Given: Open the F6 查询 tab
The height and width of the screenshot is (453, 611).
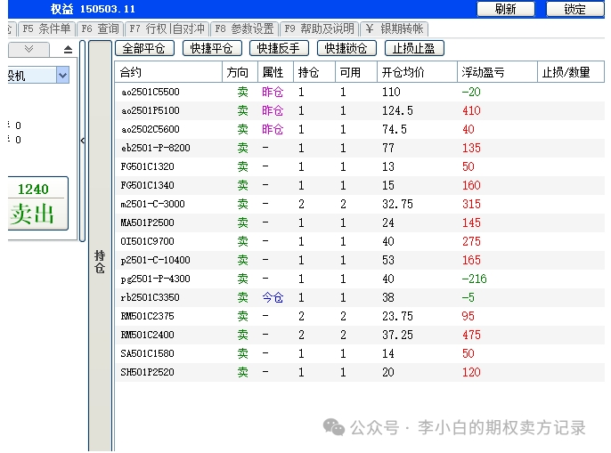Looking at the screenshot, I should 100,28.
